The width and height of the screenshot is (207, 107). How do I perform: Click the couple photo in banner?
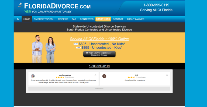point(44,49)
